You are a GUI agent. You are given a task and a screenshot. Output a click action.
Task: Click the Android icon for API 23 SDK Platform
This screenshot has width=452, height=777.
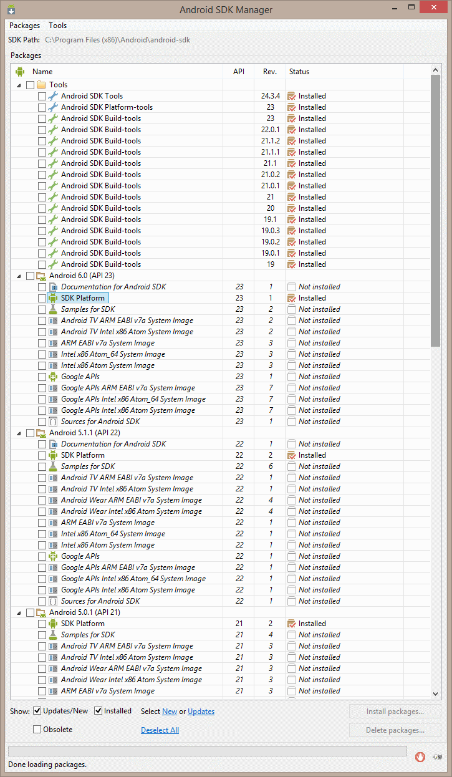[53, 298]
